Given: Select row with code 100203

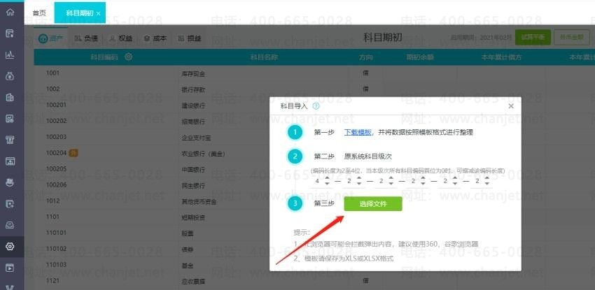Looking at the screenshot, I should [152, 137].
